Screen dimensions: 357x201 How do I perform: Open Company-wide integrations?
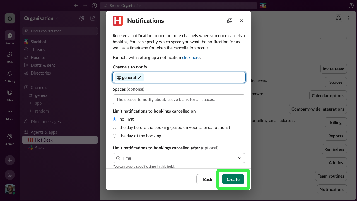[318, 109]
